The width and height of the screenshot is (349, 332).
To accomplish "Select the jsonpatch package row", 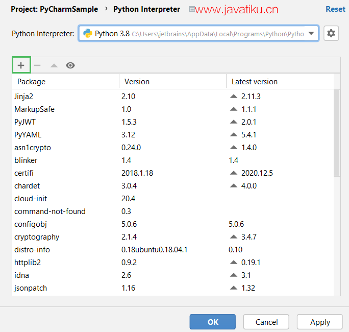I will (173, 288).
